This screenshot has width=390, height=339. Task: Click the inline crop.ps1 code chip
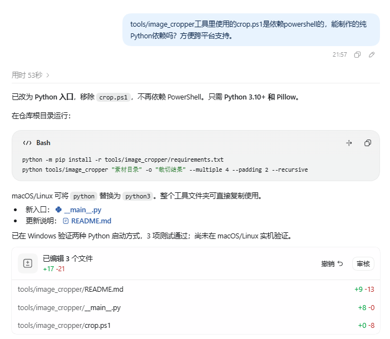point(113,97)
